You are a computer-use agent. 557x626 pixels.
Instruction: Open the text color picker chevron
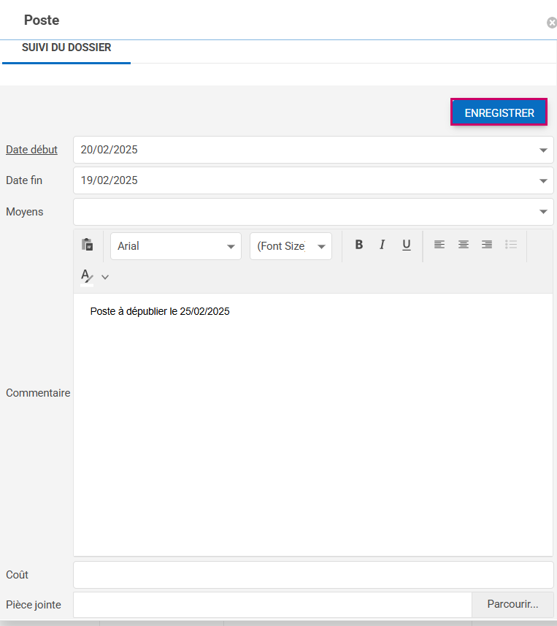click(105, 277)
